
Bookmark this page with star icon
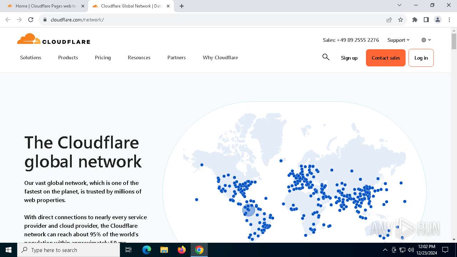401,20
